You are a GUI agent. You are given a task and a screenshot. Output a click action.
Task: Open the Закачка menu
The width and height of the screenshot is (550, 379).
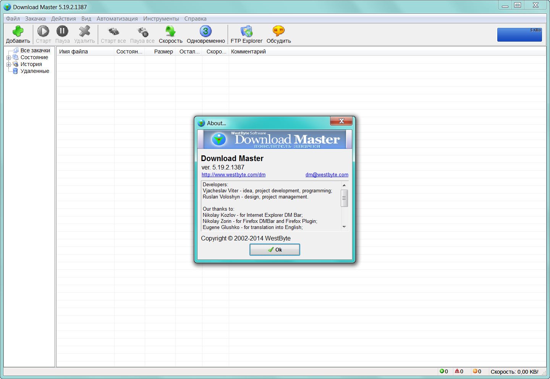click(x=36, y=19)
